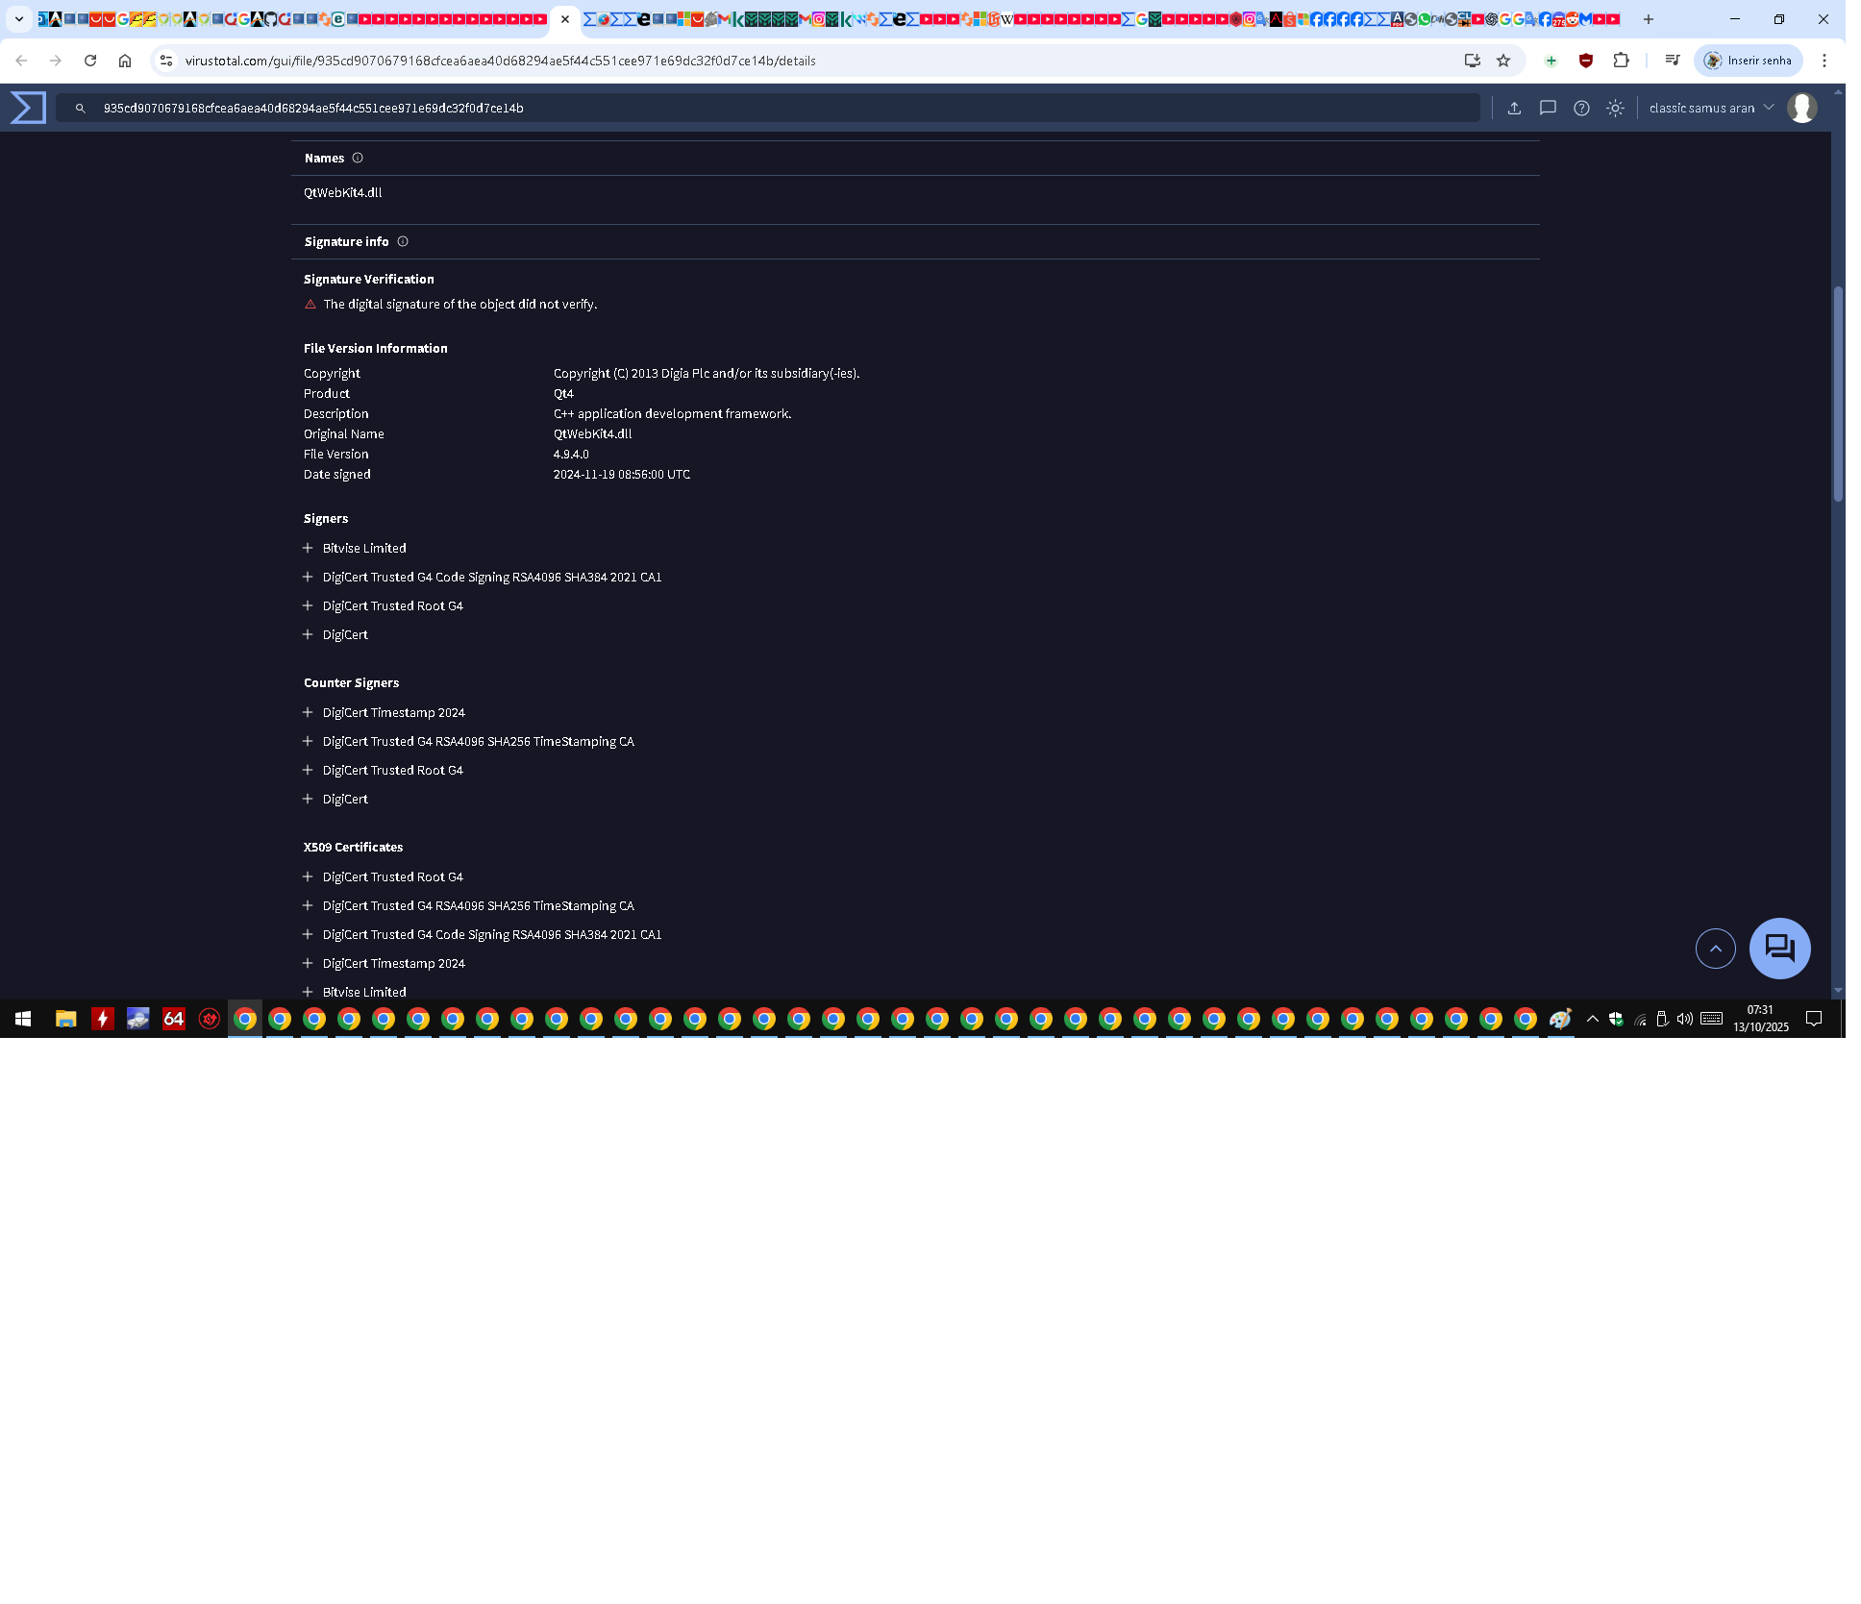Open the upload file icon in header

click(1514, 109)
